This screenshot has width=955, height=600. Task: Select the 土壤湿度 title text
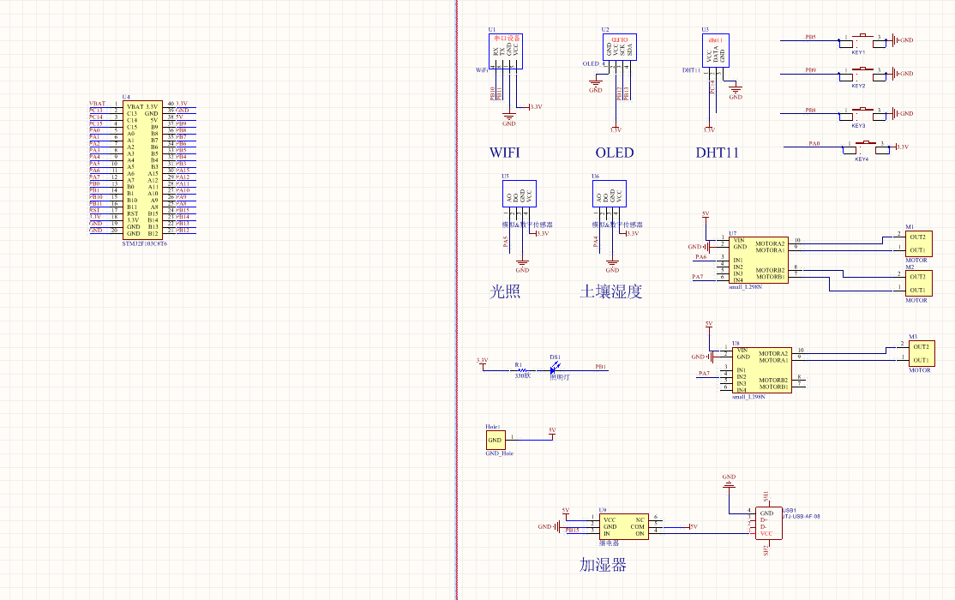tap(611, 291)
